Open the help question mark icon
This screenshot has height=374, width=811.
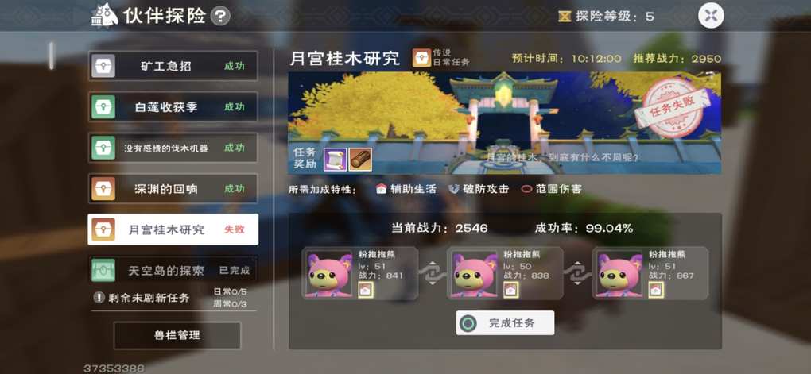[220, 17]
